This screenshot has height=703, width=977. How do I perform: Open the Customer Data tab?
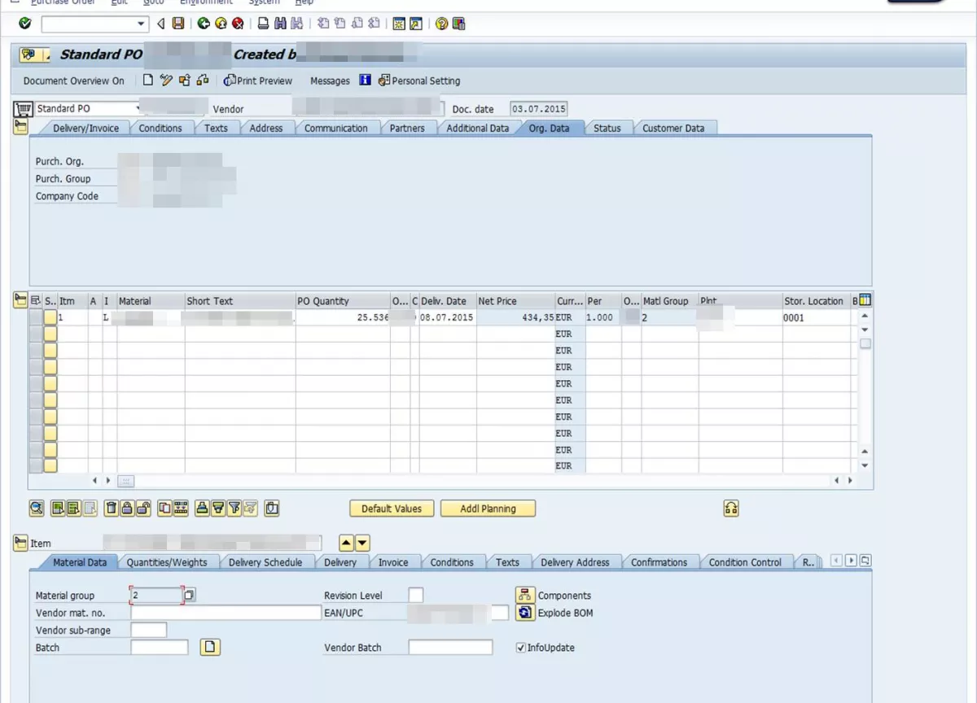pos(673,128)
